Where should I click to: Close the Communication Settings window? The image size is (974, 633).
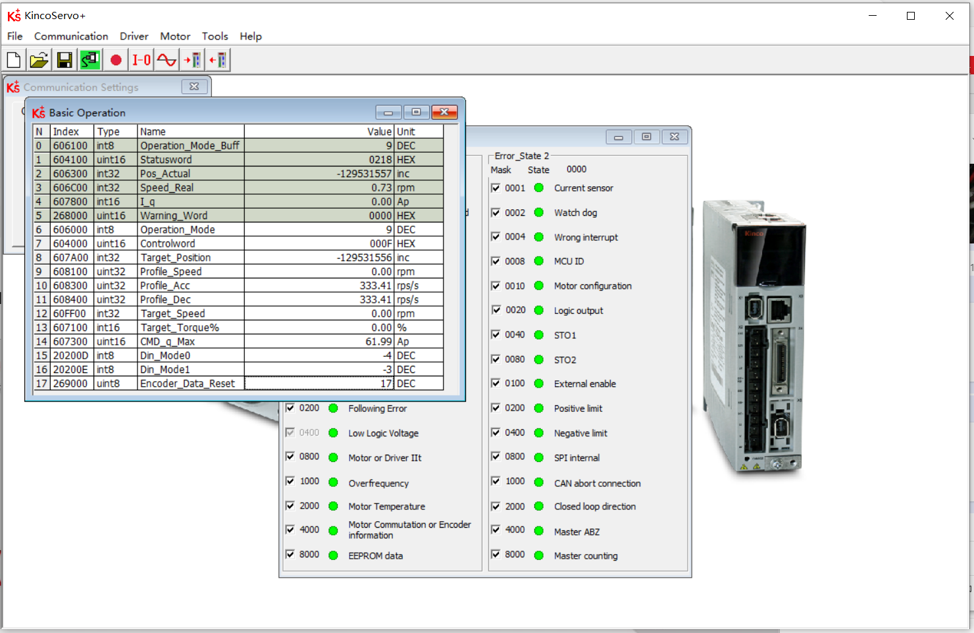coord(194,86)
